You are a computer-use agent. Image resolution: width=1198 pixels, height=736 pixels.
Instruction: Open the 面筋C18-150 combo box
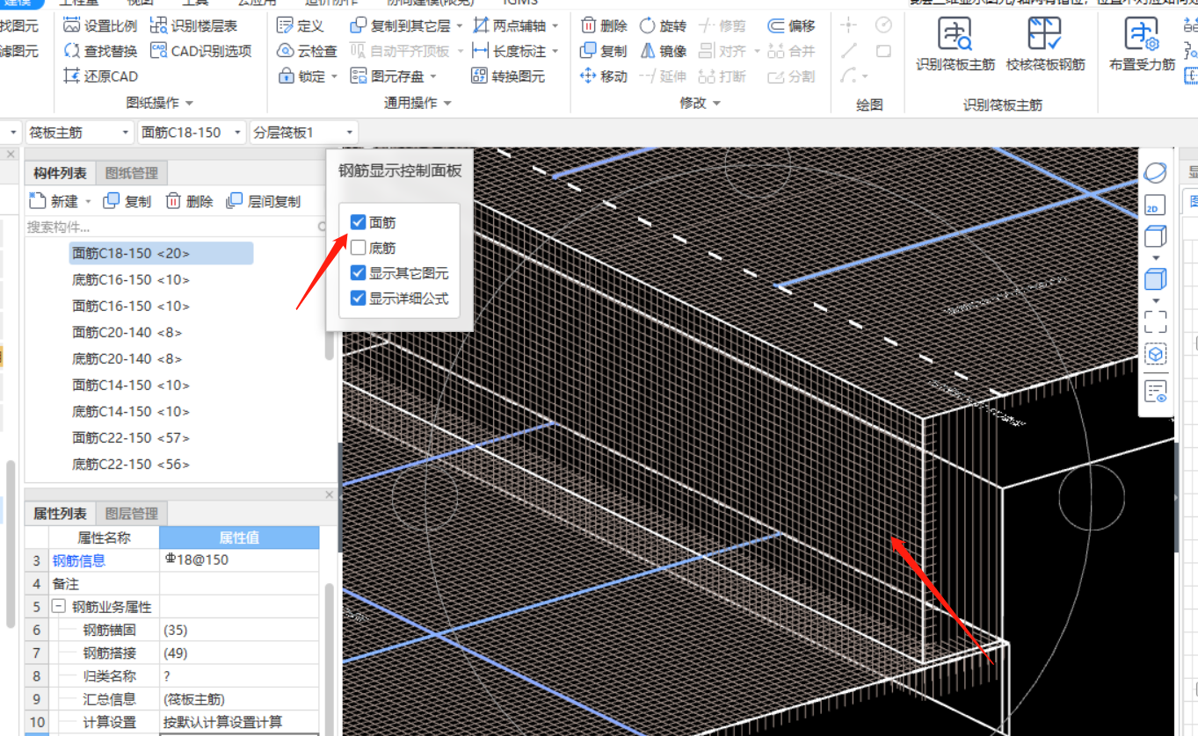[192, 133]
